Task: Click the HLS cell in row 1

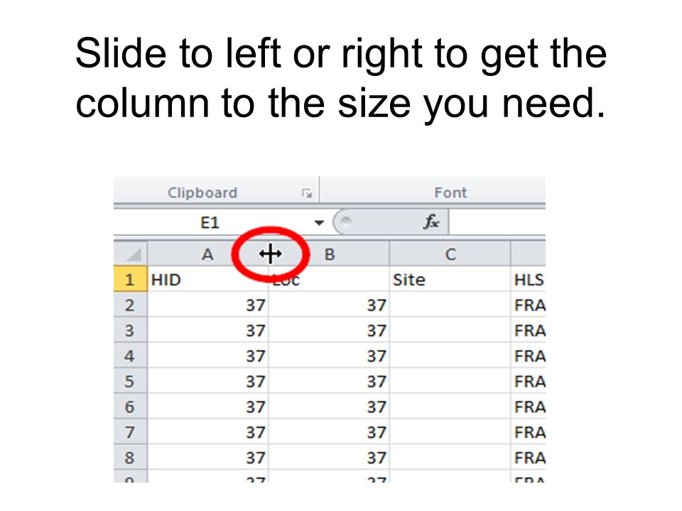Action: coord(528,280)
